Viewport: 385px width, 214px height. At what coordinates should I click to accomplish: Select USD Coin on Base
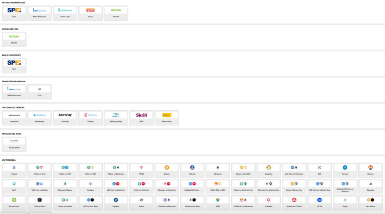point(90,203)
